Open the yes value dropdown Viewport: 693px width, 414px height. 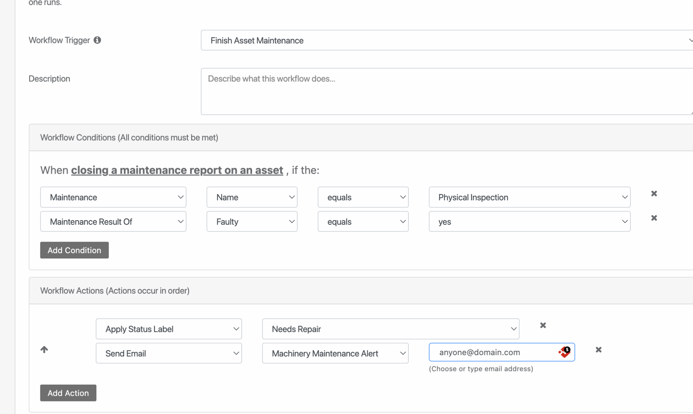(529, 222)
